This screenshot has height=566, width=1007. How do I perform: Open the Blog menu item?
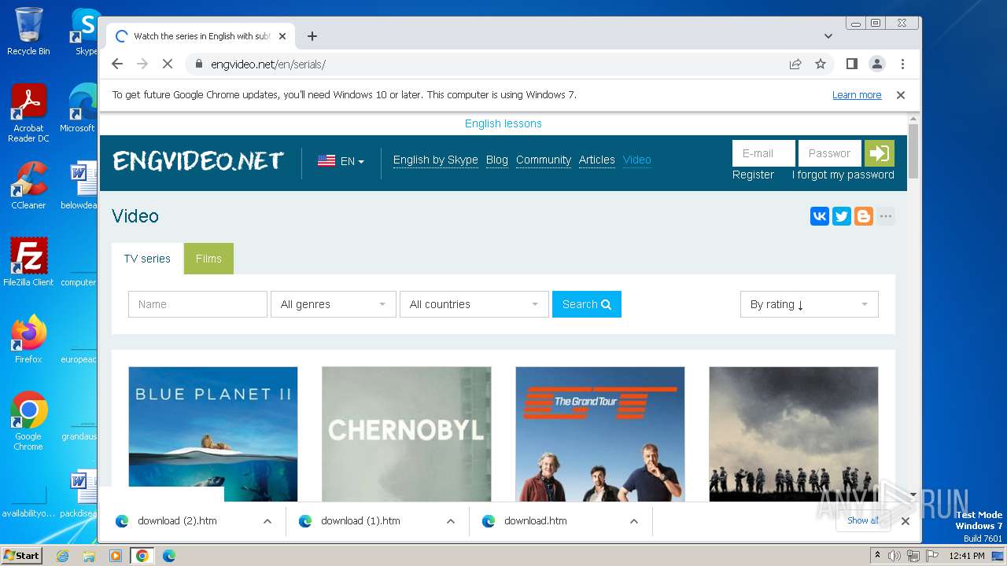tap(497, 160)
